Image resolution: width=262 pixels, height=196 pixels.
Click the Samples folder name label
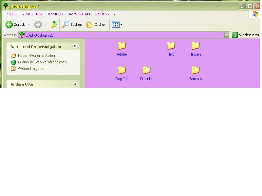(195, 79)
